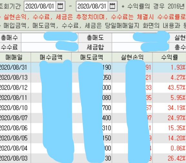Screen dimensions: 186x163
Task: Select the 2020/08/13 trade row
Action: point(93,77)
